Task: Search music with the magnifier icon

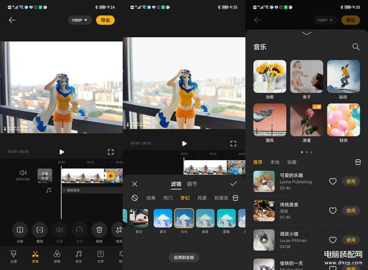Action: click(356, 47)
